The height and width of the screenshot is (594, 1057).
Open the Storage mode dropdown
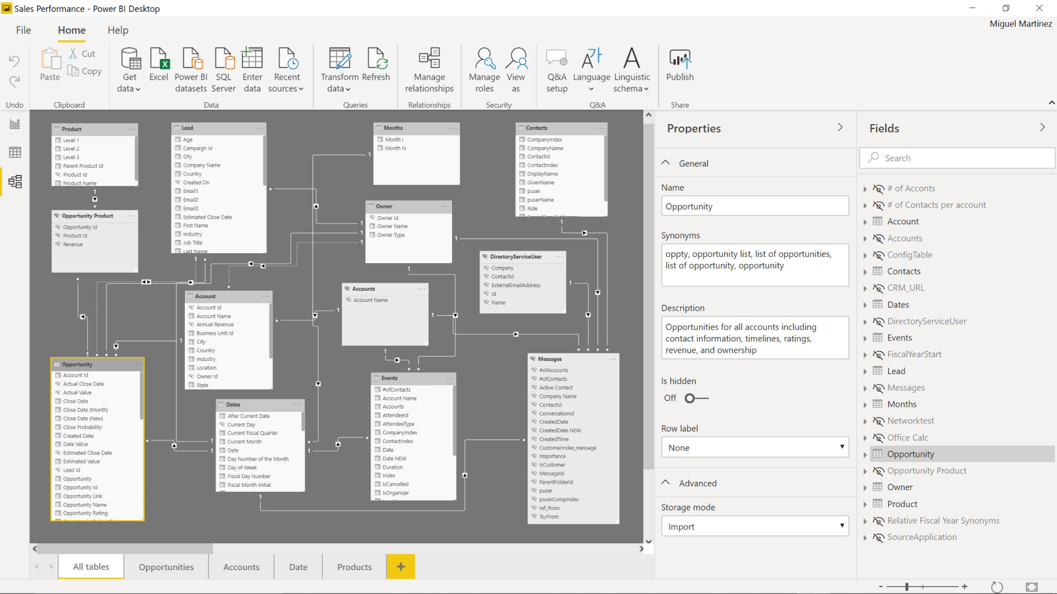click(842, 526)
